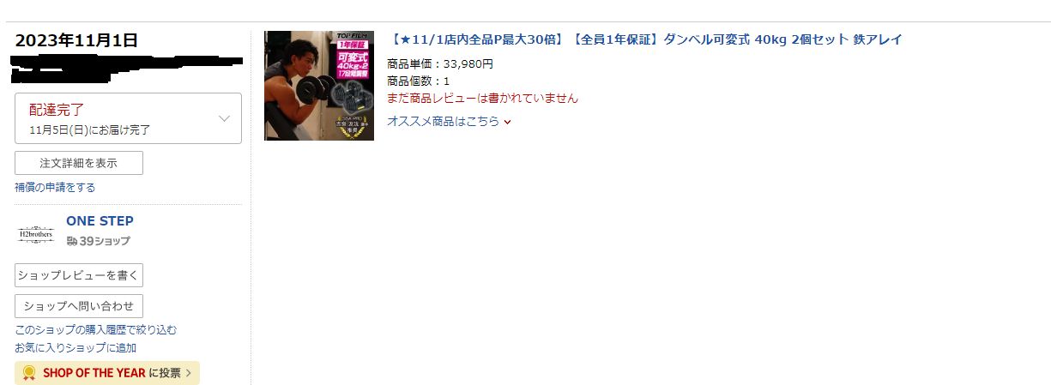Open the ONE STEP shop page
Screen dimensions: 1051x385
pyautogui.click(x=100, y=221)
